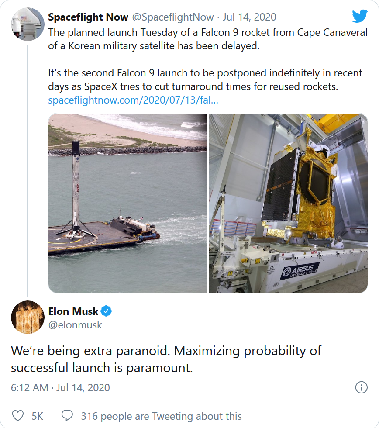View 316 people are Tweeting about this
Screen dimensions: 379x428
click(x=161, y=416)
